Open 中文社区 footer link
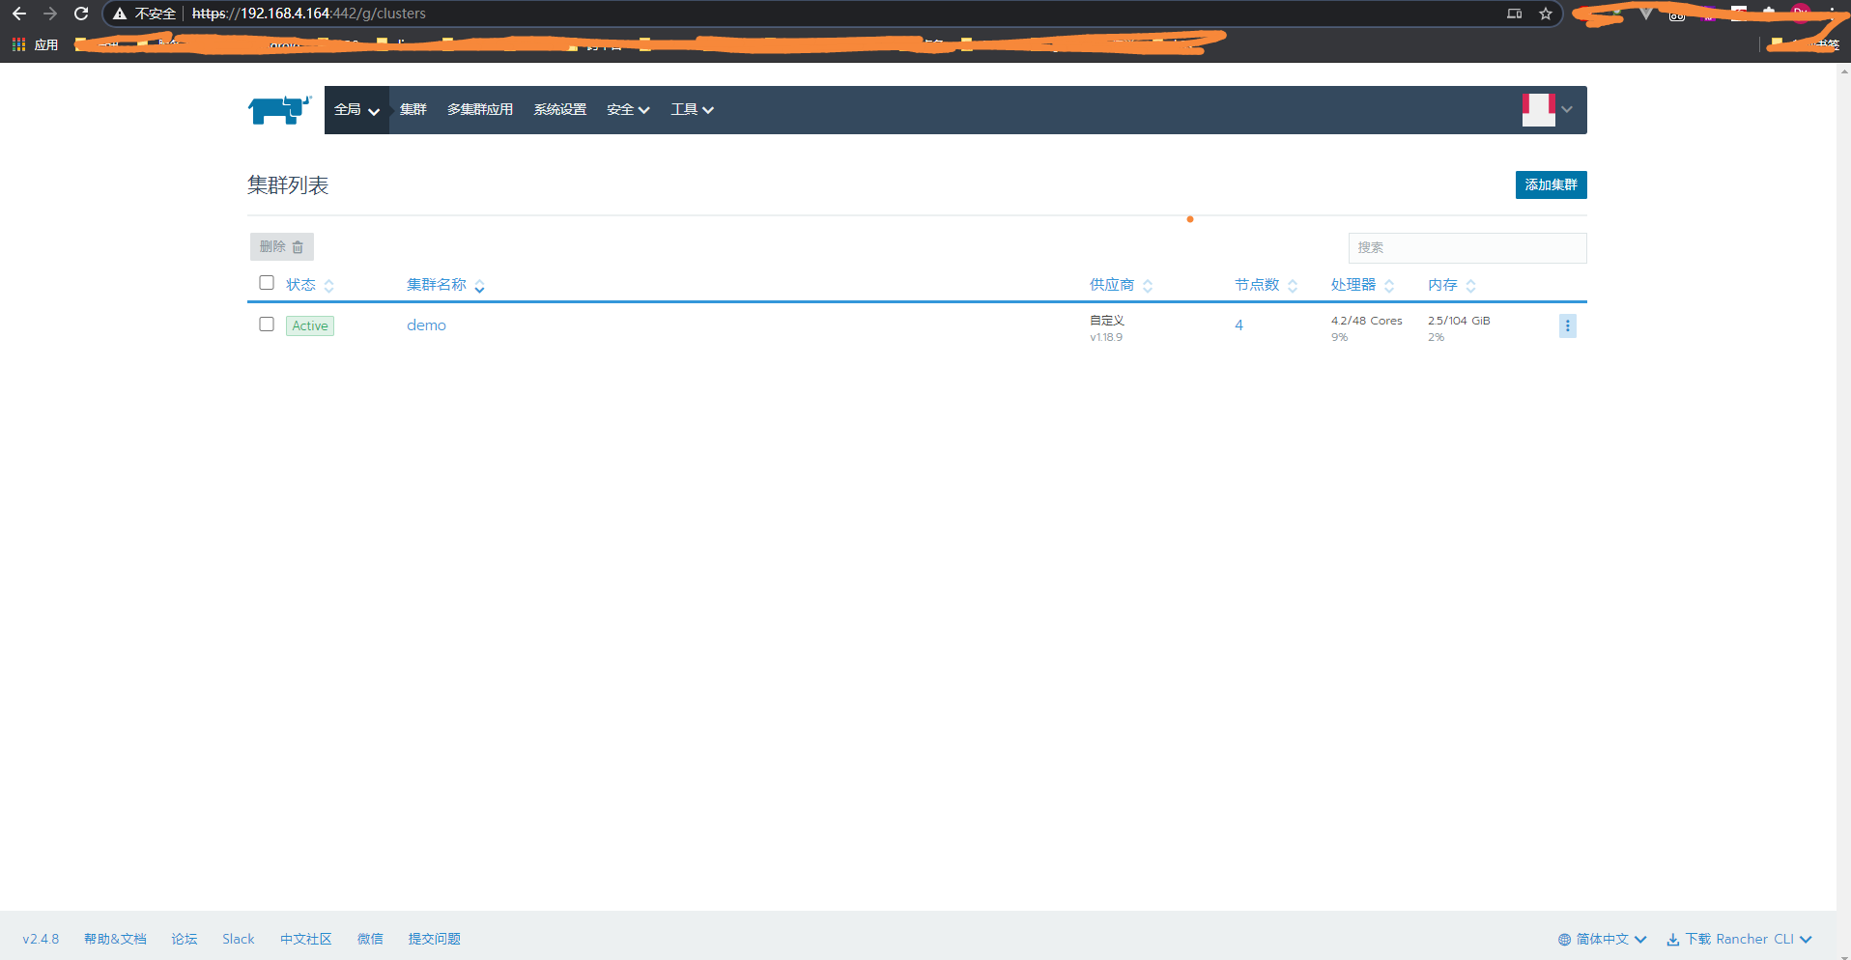This screenshot has height=960, width=1851. pyautogui.click(x=306, y=940)
